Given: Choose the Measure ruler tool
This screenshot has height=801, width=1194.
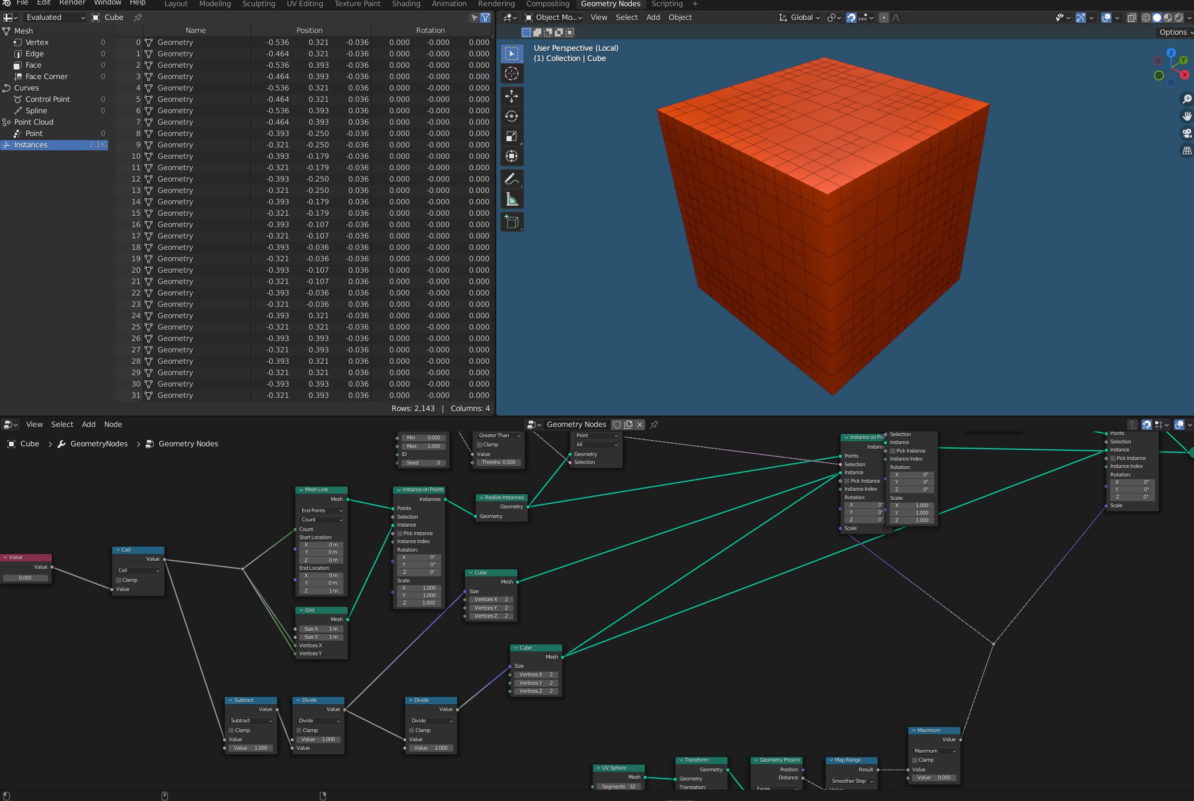Looking at the screenshot, I should click(511, 199).
